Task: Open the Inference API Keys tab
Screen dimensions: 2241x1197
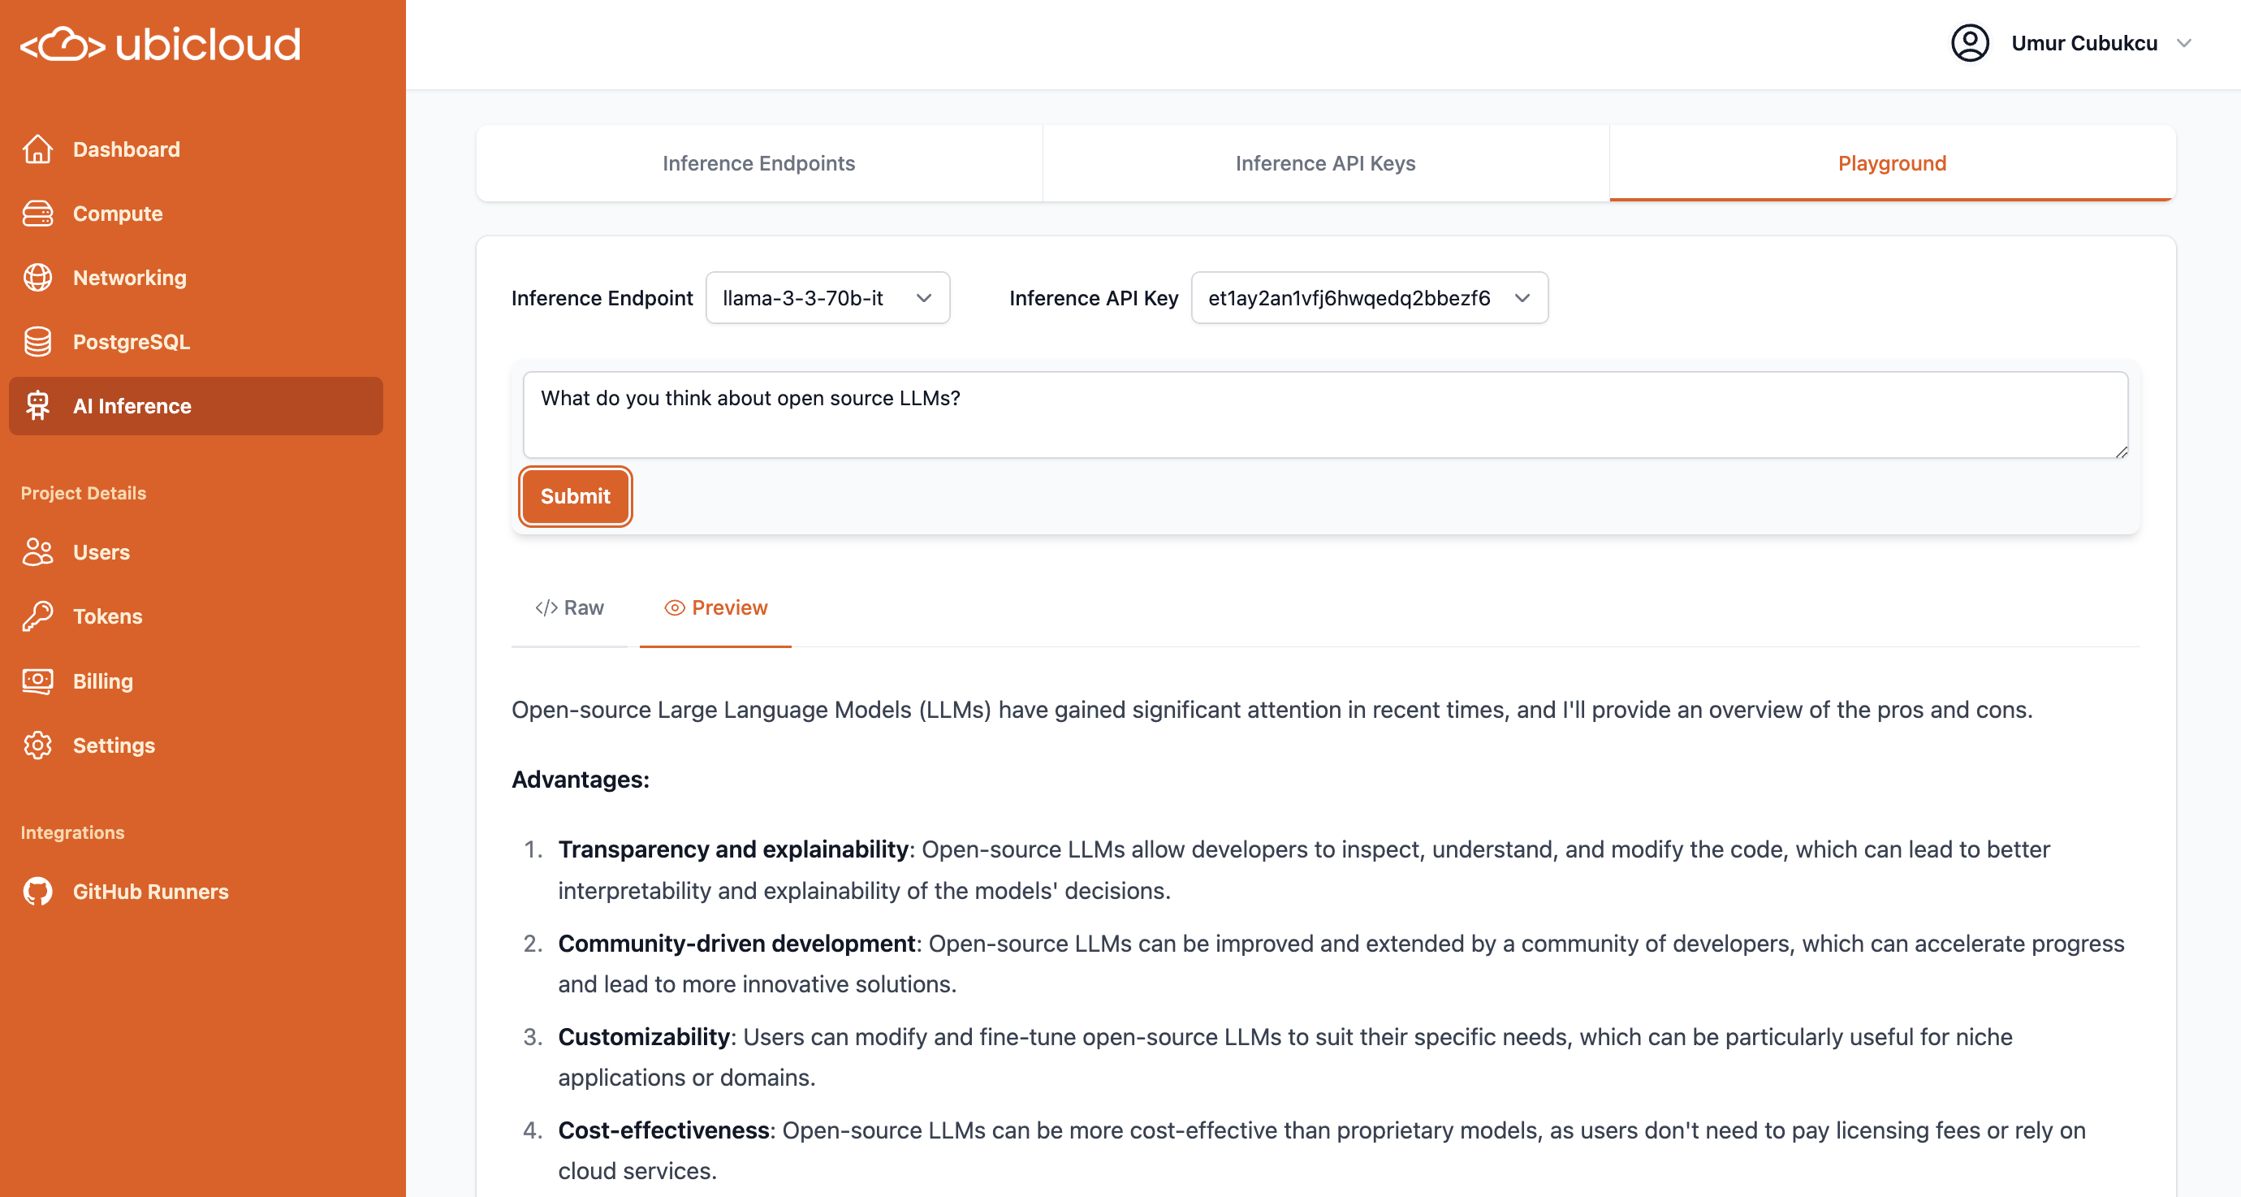Action: (x=1325, y=163)
